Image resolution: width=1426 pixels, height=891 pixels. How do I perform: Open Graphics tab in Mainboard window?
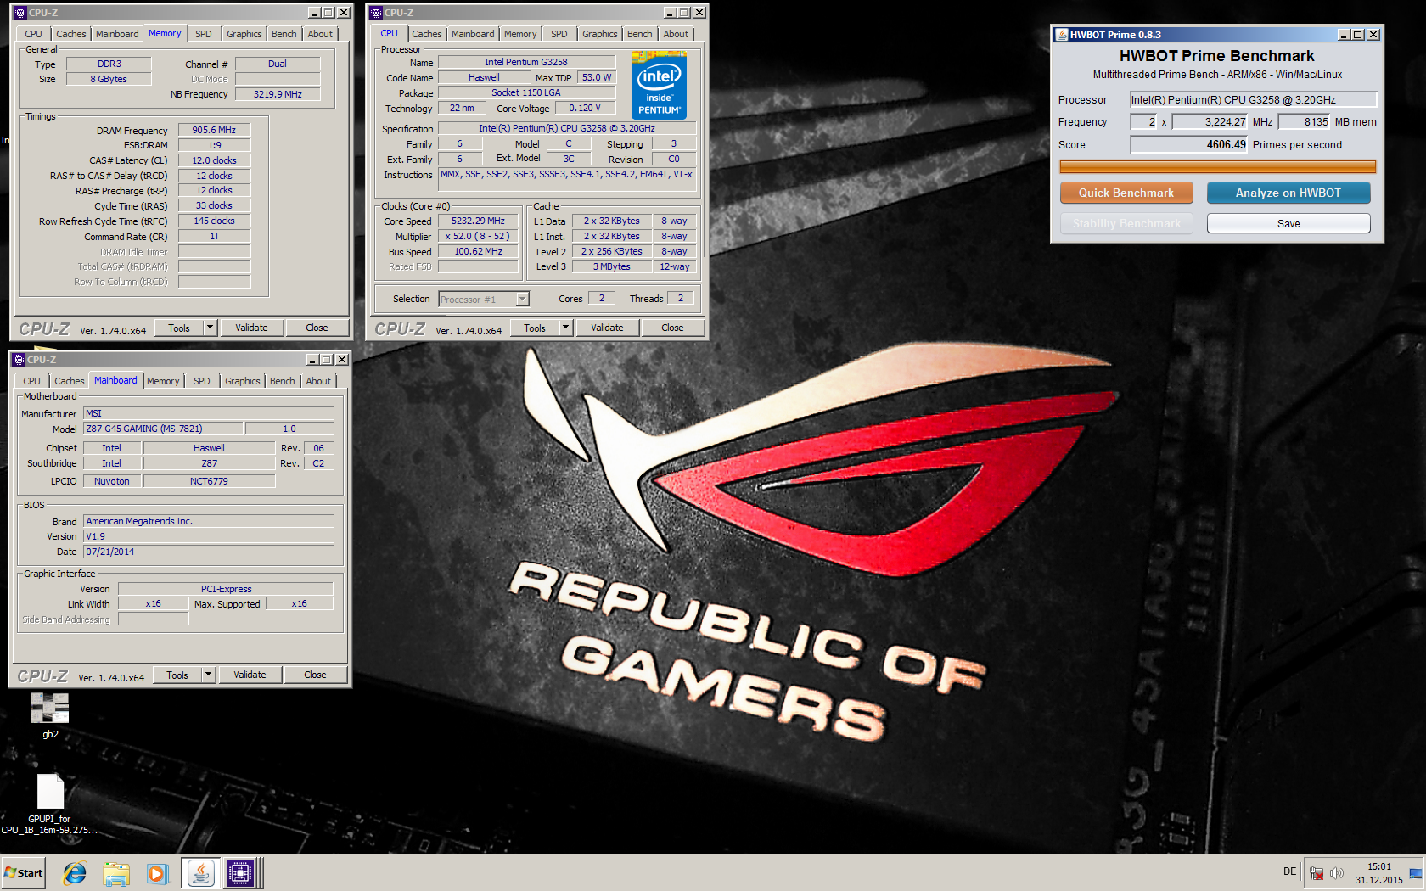click(243, 381)
